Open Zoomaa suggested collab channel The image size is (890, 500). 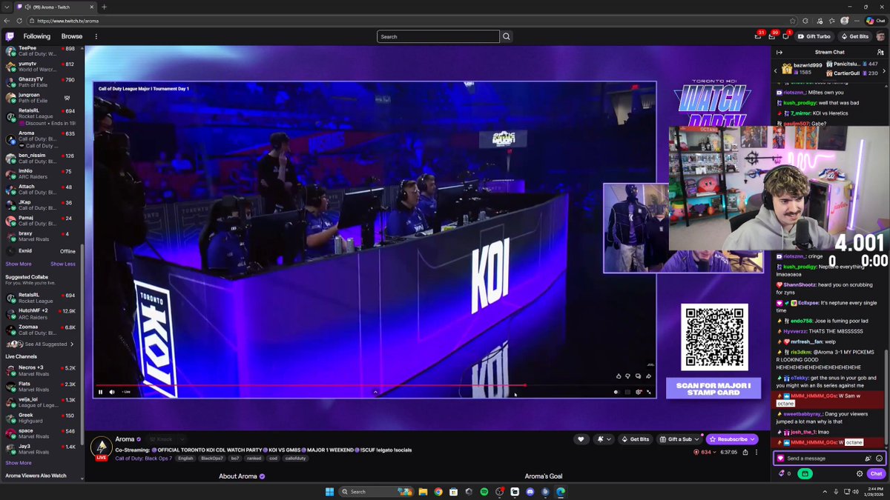[41, 330]
